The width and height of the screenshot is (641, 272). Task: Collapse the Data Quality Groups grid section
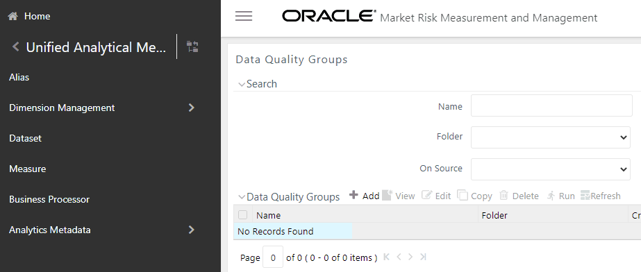pyautogui.click(x=242, y=197)
